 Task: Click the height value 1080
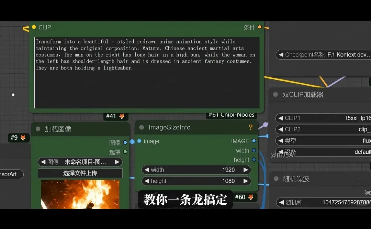click(x=228, y=181)
